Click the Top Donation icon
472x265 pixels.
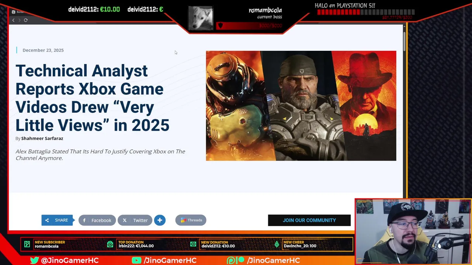110,244
